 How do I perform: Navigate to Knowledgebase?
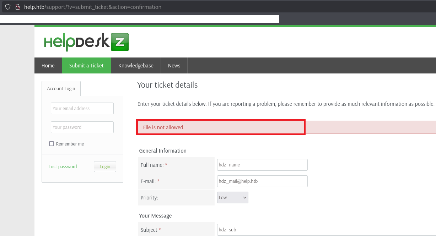point(136,66)
